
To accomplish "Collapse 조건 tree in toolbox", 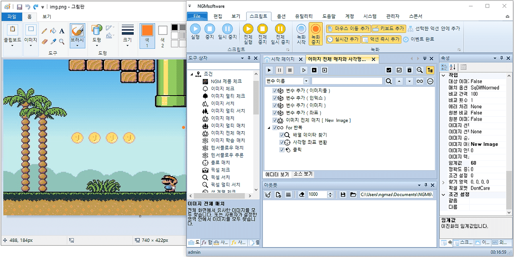I will point(191,74).
